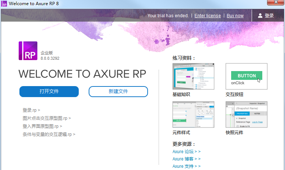285x170 pixels.
Task: Click the 基础知识 label
Action: click(181, 95)
